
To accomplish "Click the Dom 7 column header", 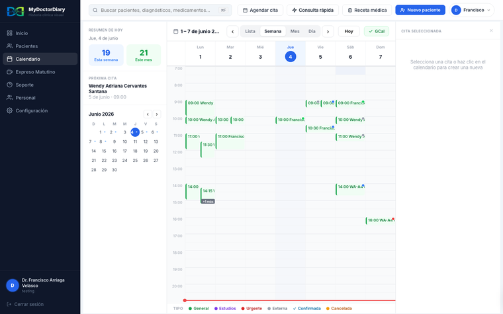I will (x=381, y=54).
